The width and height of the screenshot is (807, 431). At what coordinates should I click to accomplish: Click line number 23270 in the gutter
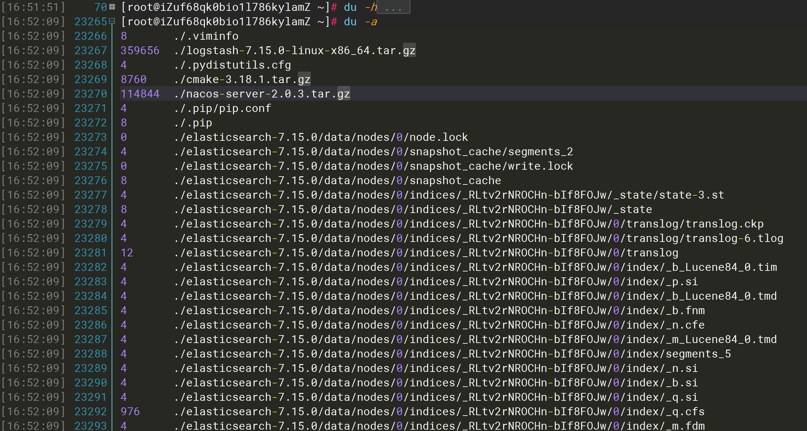point(91,94)
